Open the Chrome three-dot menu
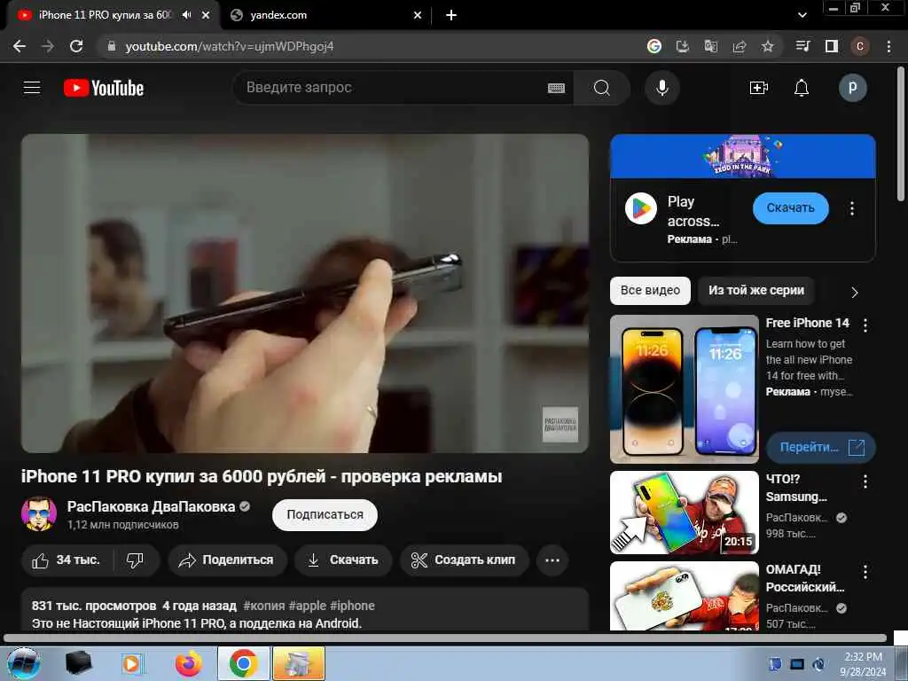 888,46
